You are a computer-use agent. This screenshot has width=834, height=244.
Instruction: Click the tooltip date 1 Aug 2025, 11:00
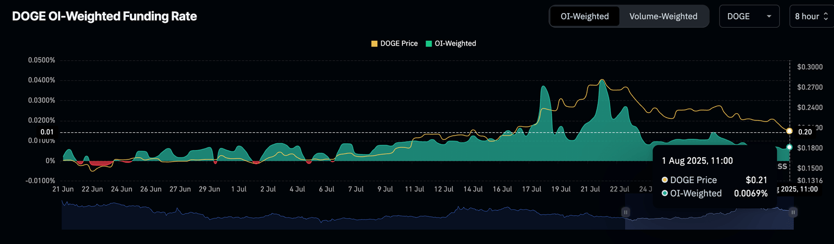point(698,160)
